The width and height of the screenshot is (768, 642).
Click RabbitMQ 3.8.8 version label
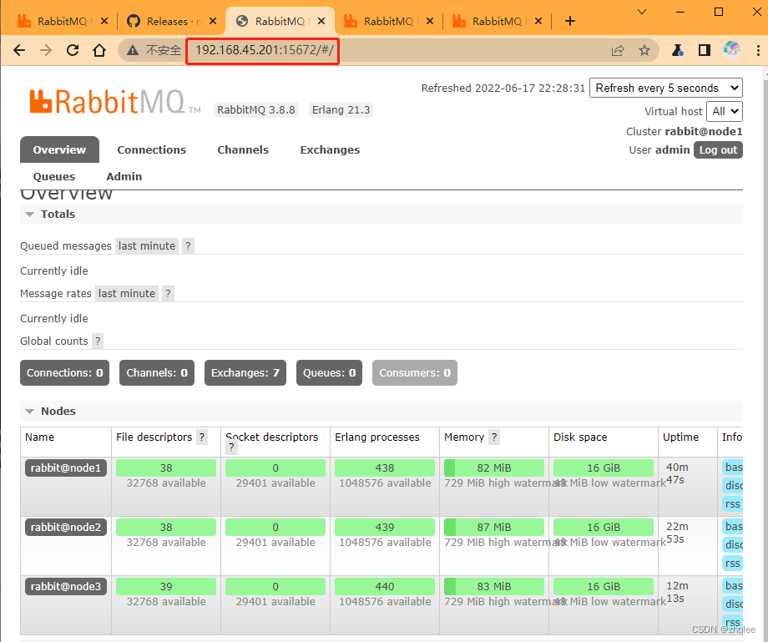[256, 109]
